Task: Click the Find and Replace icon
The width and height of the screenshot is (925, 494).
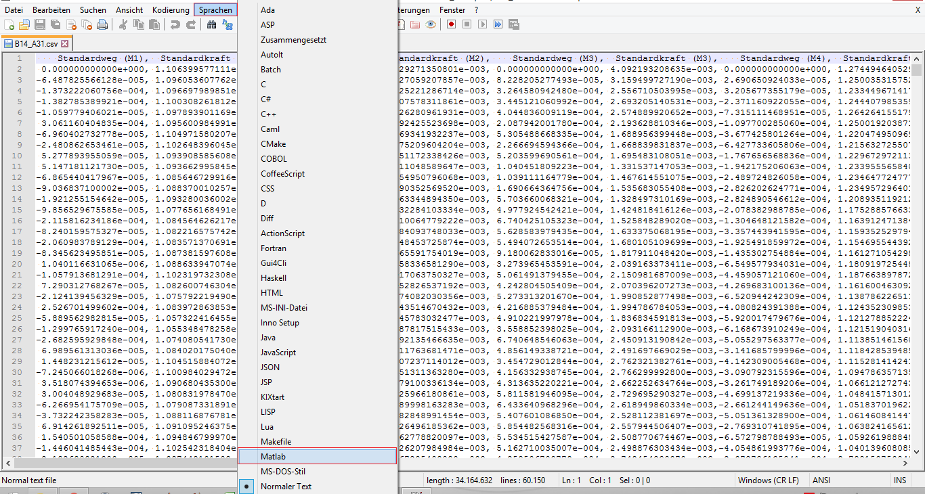Action: tap(228, 25)
